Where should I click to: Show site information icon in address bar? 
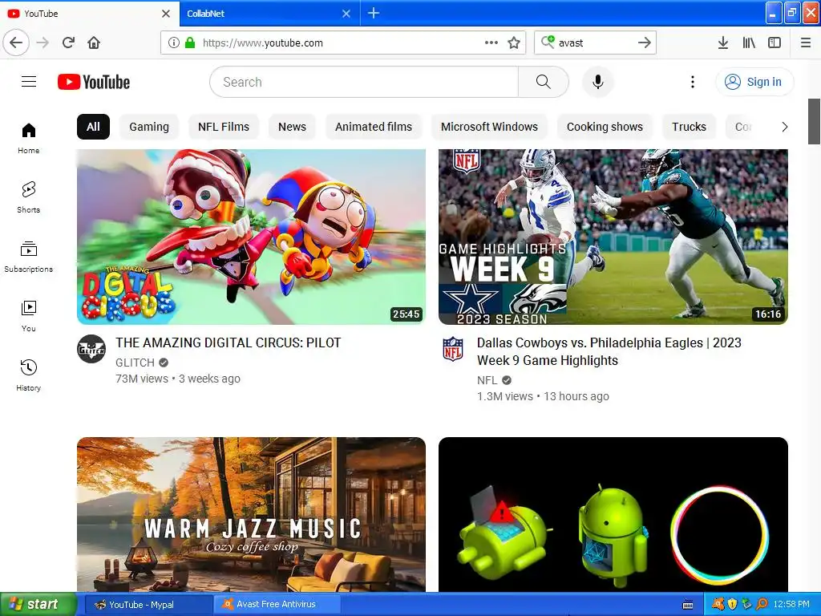click(x=174, y=43)
